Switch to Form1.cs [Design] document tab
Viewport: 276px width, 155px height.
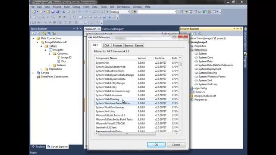(x=113, y=29)
